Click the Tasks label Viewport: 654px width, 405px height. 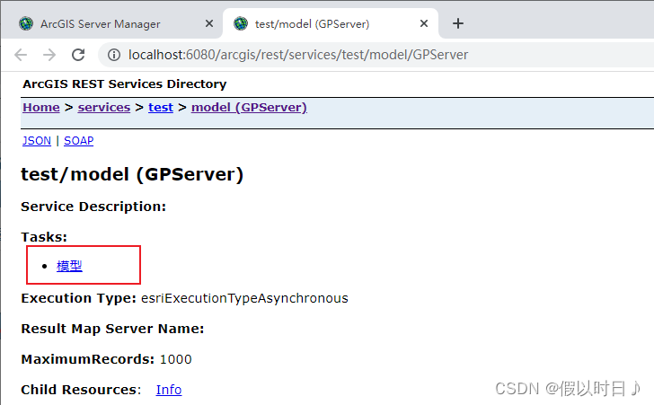(44, 237)
